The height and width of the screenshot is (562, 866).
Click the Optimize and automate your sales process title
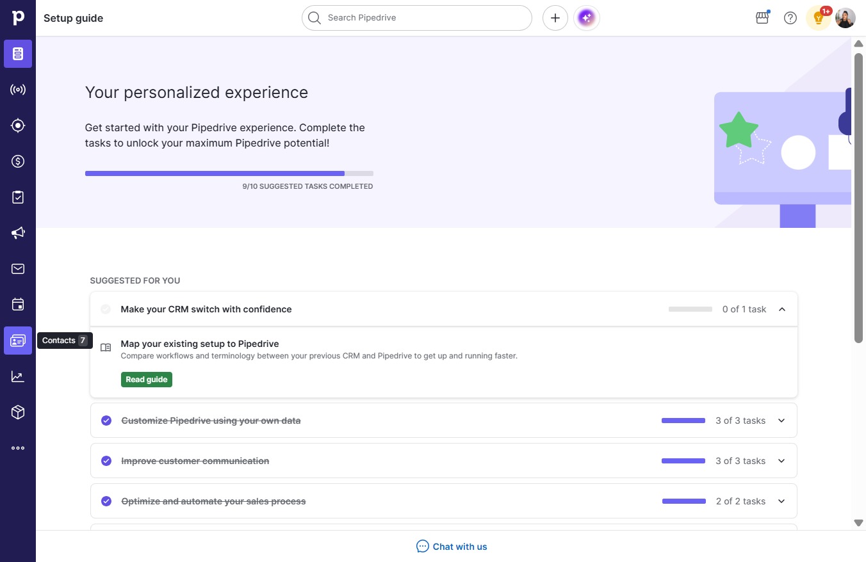[x=213, y=501]
